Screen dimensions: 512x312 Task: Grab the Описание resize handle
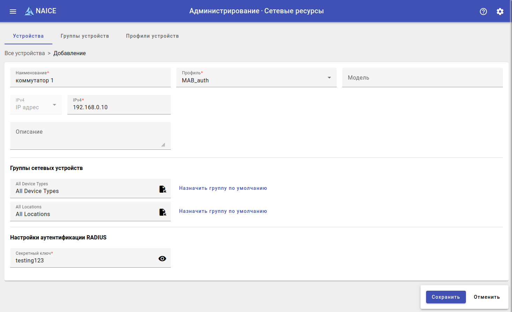[x=163, y=145]
